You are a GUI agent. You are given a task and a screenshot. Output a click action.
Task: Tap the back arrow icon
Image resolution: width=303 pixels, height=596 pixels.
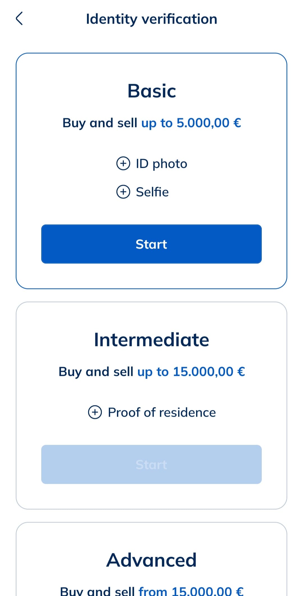point(19,19)
